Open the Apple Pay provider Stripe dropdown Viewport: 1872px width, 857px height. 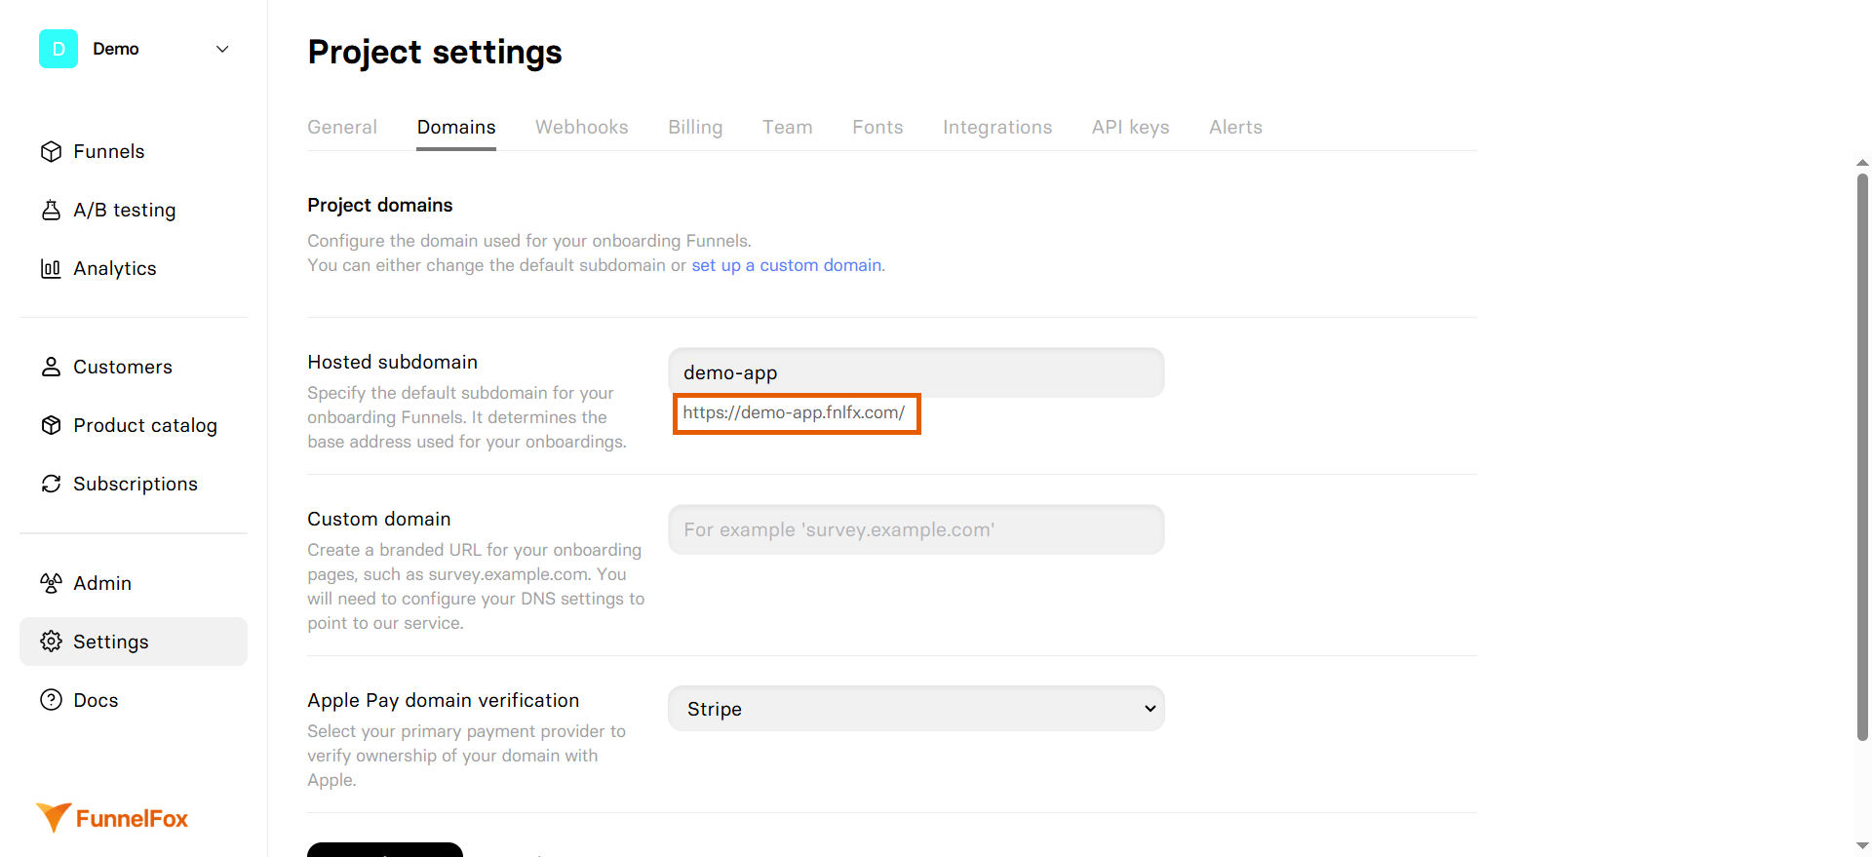coord(916,709)
